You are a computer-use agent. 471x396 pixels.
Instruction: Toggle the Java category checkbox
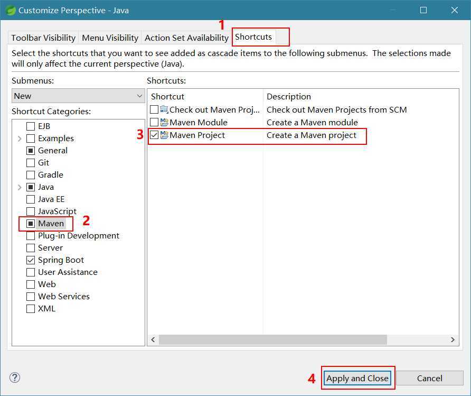coord(31,187)
